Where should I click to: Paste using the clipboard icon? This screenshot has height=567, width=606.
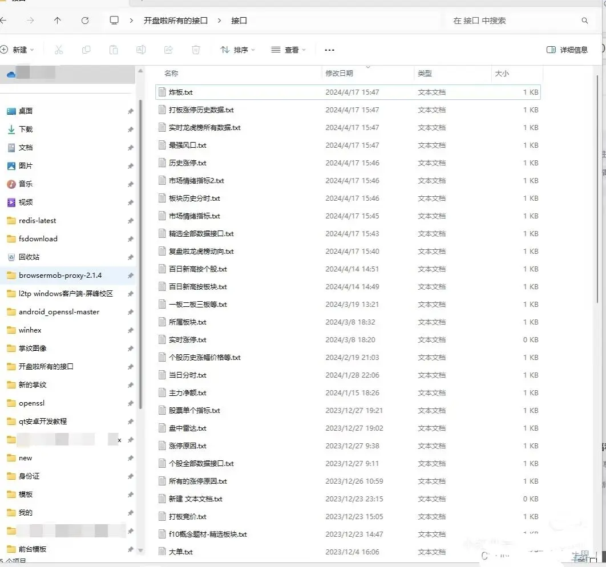114,50
